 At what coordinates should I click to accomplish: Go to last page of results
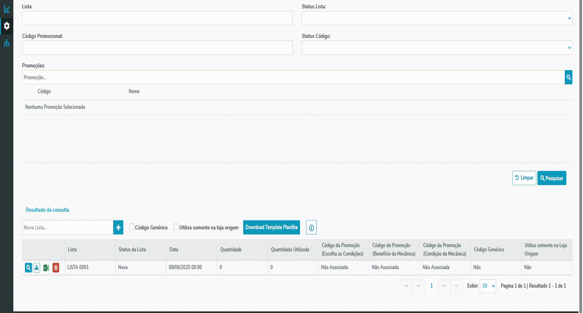click(457, 286)
